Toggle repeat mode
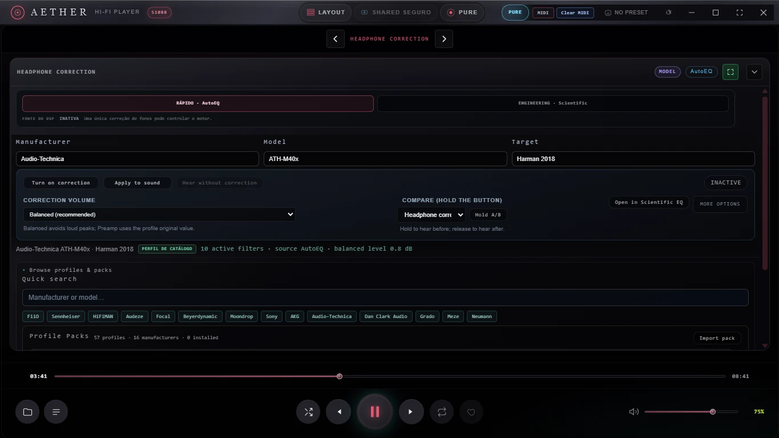The width and height of the screenshot is (779, 438). click(x=442, y=412)
